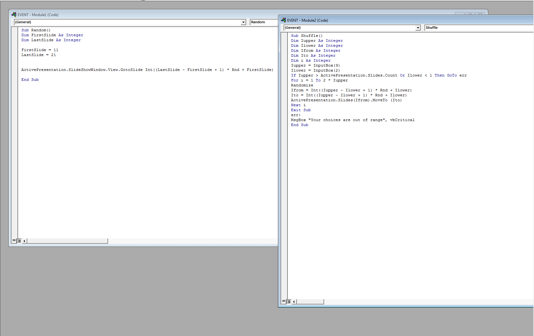Enable Full Module View in Module2
Screen dimensions: 534x336
289,301
